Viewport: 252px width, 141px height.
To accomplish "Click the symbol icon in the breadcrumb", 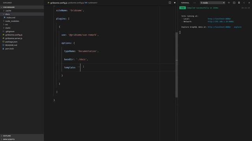I will [x=86, y=3].
